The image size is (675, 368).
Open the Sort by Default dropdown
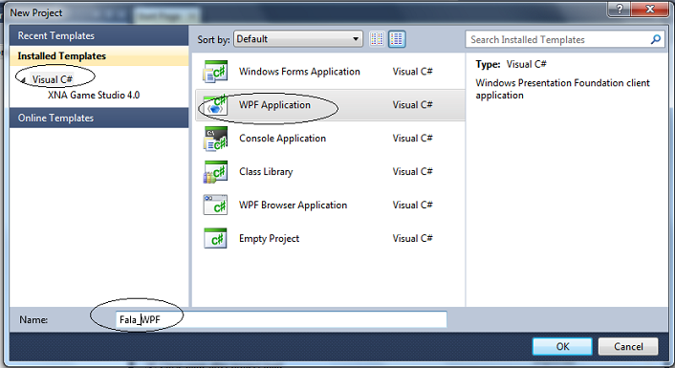tap(298, 39)
